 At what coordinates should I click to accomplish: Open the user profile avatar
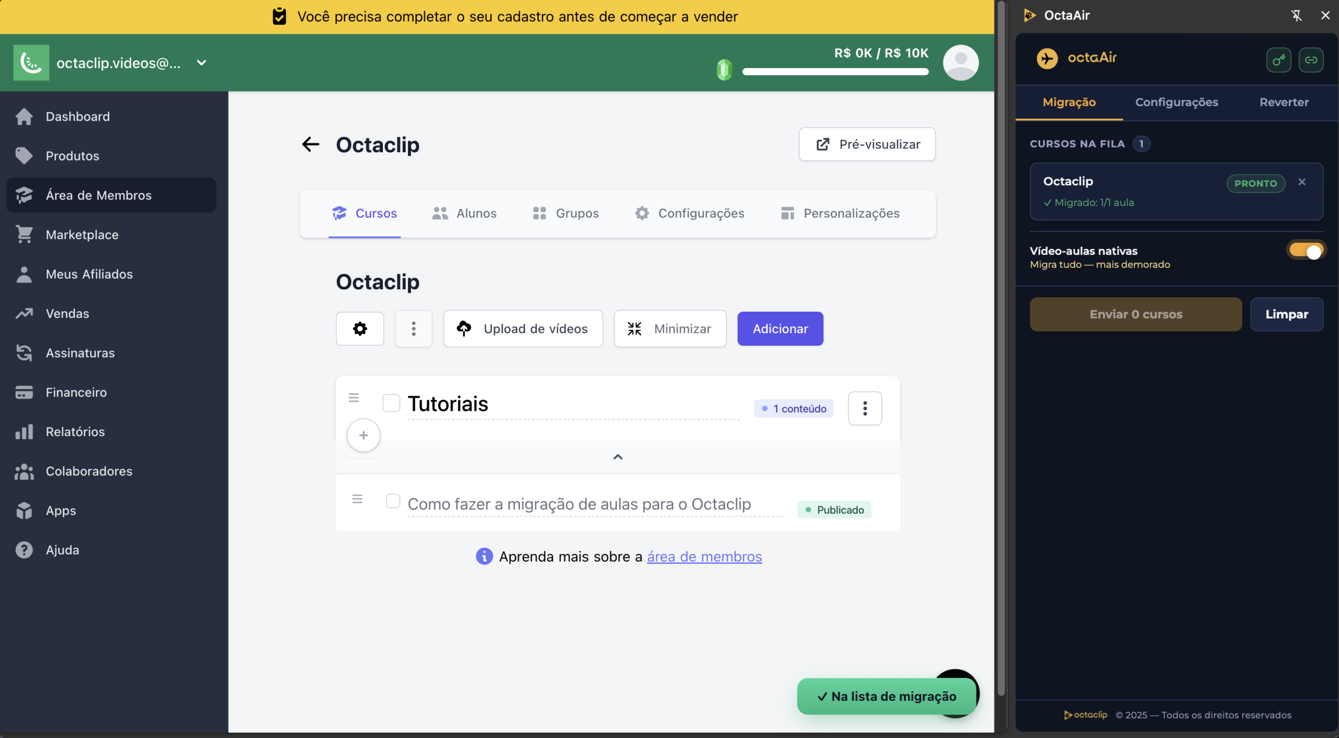tap(961, 63)
